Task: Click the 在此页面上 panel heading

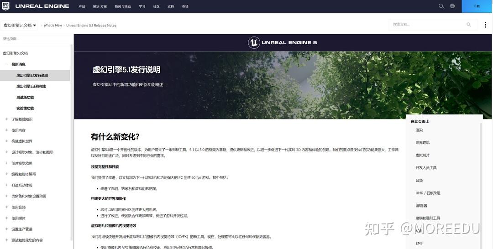Action: [420, 121]
